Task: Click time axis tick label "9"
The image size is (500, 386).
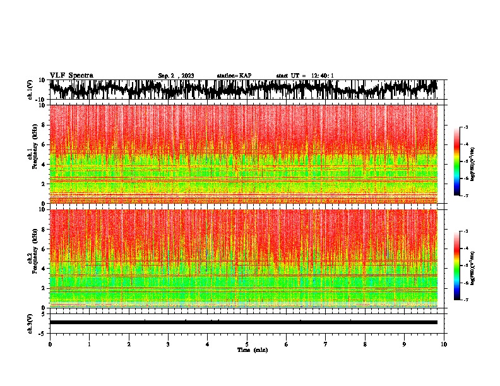Action: click(x=404, y=344)
